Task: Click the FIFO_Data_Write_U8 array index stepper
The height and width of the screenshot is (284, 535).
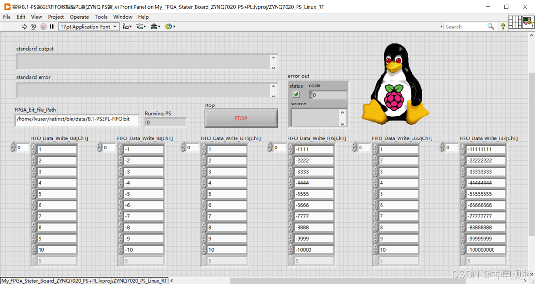Action: (13, 147)
